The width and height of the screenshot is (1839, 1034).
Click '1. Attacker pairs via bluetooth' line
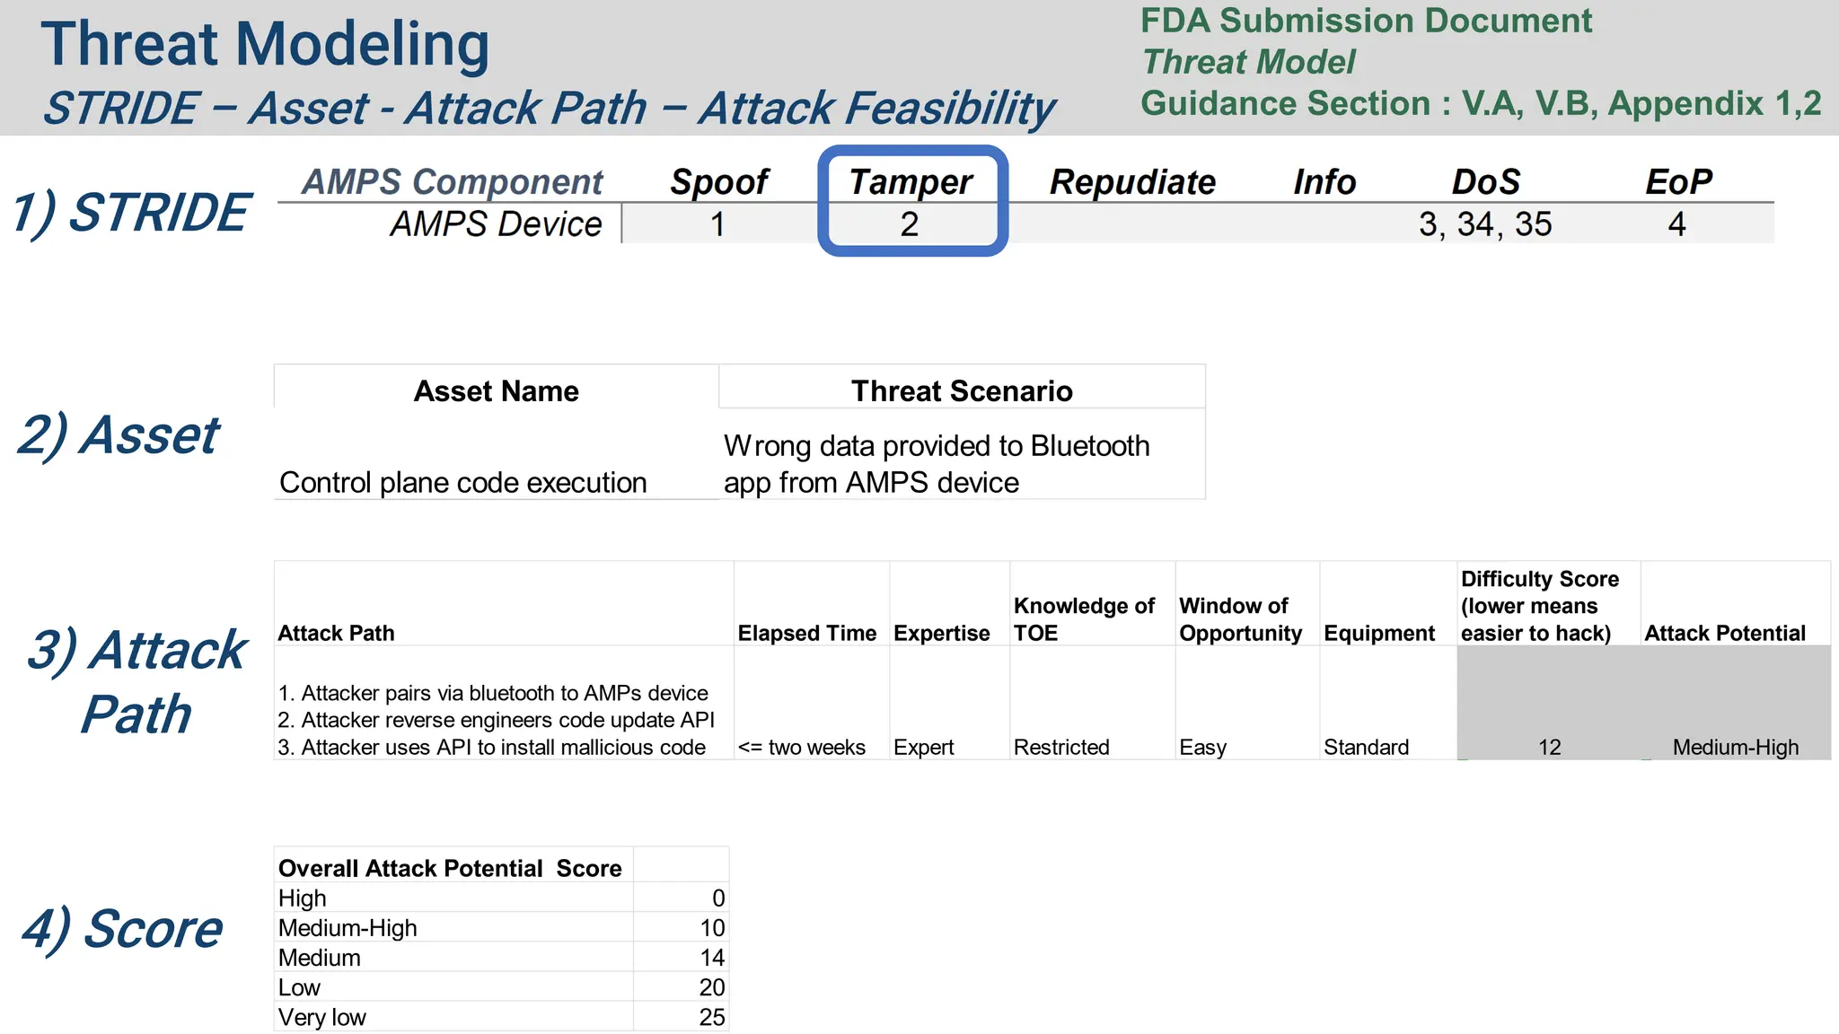tap(493, 693)
